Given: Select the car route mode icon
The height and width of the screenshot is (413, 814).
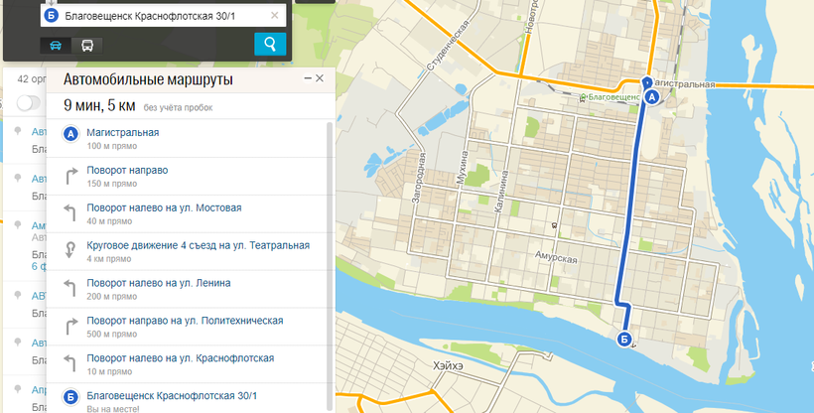Looking at the screenshot, I should point(56,45).
